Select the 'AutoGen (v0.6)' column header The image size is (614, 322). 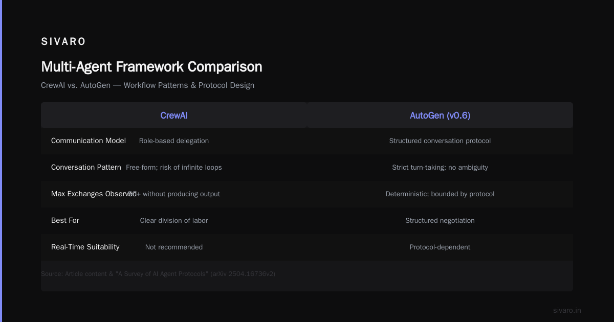point(440,116)
